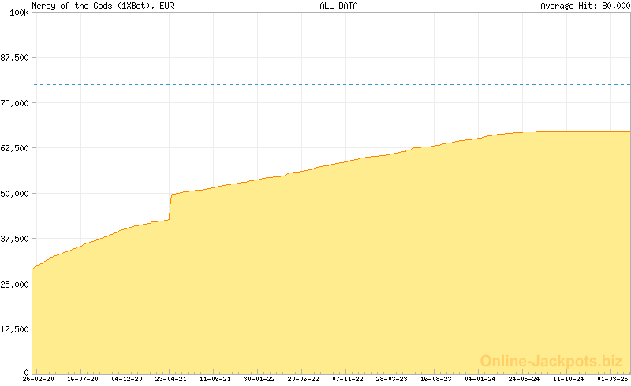Click the 'ALL DATA' label at top
Viewport: 631px width, 386px height.
point(339,6)
